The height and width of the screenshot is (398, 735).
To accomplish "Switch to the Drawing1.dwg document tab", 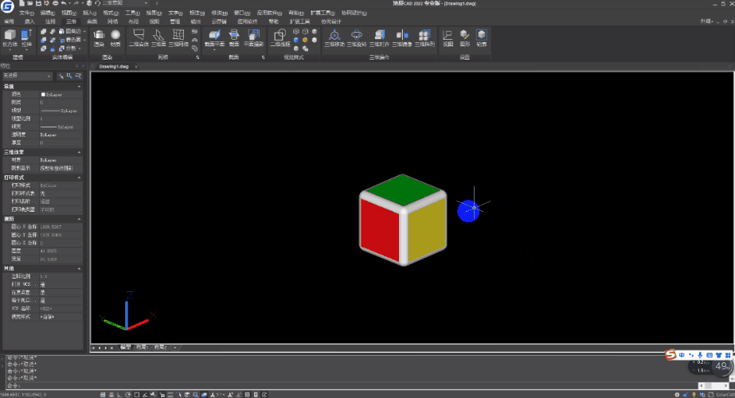I will click(114, 67).
